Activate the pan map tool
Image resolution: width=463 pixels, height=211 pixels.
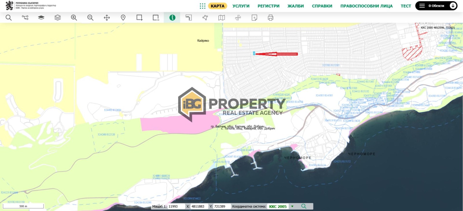point(107,18)
